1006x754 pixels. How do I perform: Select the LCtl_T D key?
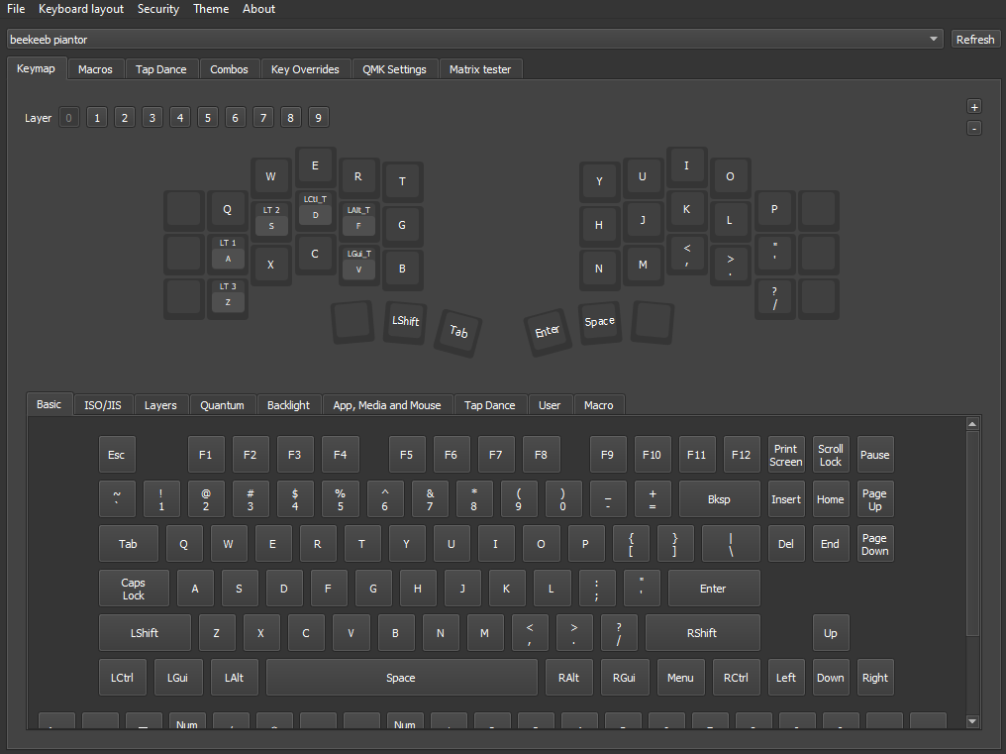pyautogui.click(x=315, y=208)
